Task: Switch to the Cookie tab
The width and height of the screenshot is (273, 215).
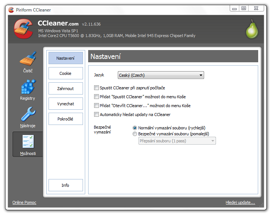Action: tap(66, 73)
